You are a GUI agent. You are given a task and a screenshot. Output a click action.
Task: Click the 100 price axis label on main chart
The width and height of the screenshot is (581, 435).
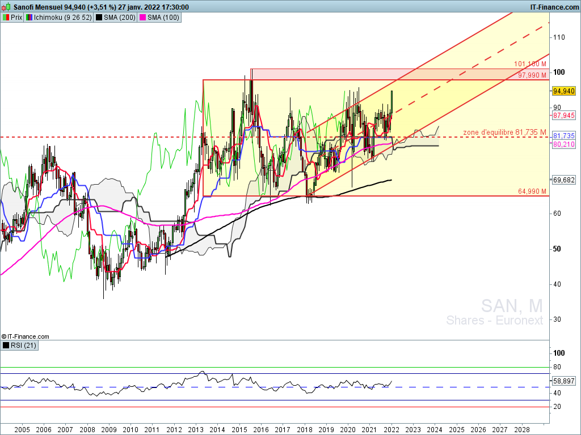(x=559, y=72)
